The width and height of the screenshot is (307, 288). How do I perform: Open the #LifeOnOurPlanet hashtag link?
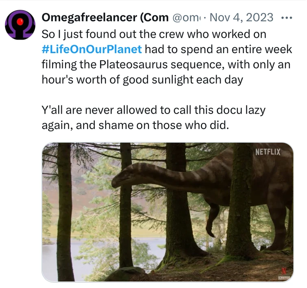click(92, 49)
